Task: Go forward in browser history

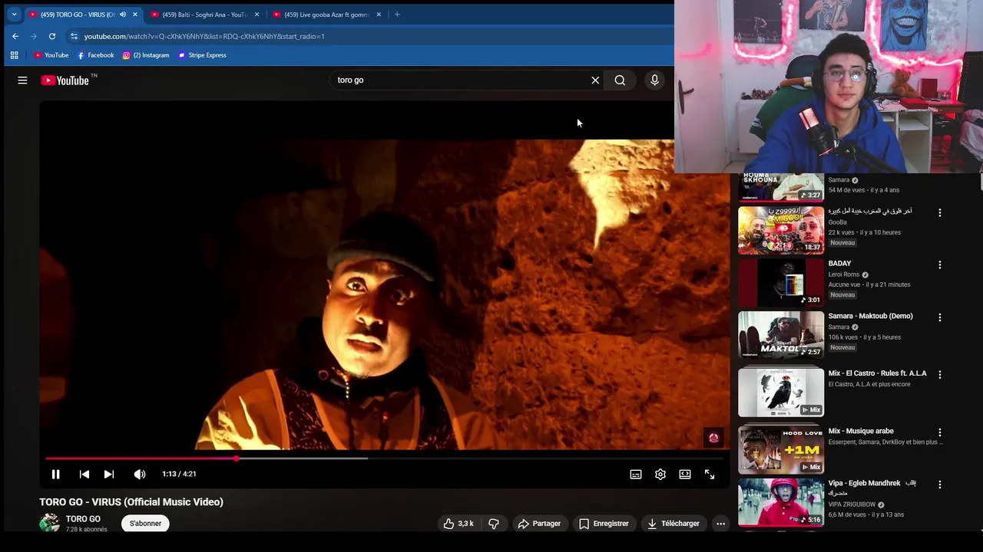Action: click(x=34, y=36)
